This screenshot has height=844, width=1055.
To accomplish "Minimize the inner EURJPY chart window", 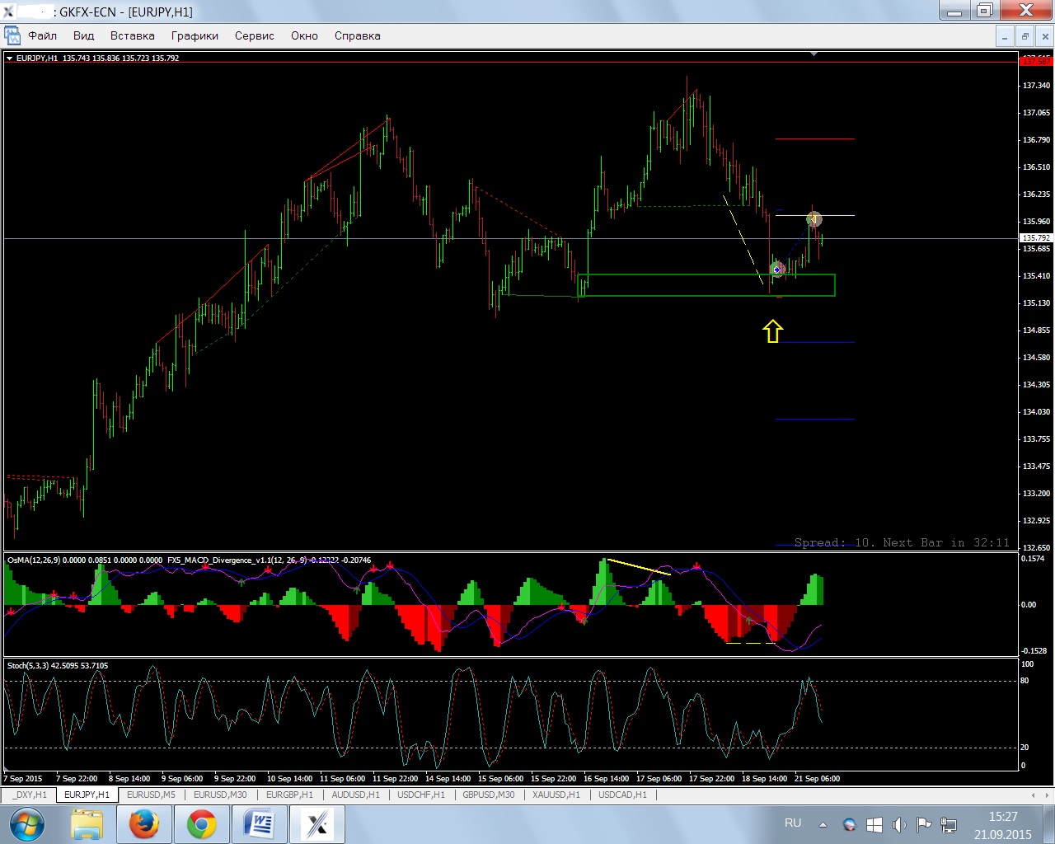I will (1005, 36).
